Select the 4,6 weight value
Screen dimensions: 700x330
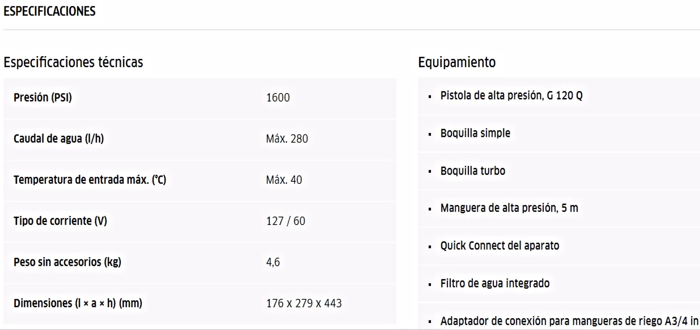pos(273,262)
